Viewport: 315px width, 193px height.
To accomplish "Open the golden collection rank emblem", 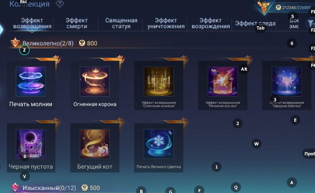I will pos(264,7).
